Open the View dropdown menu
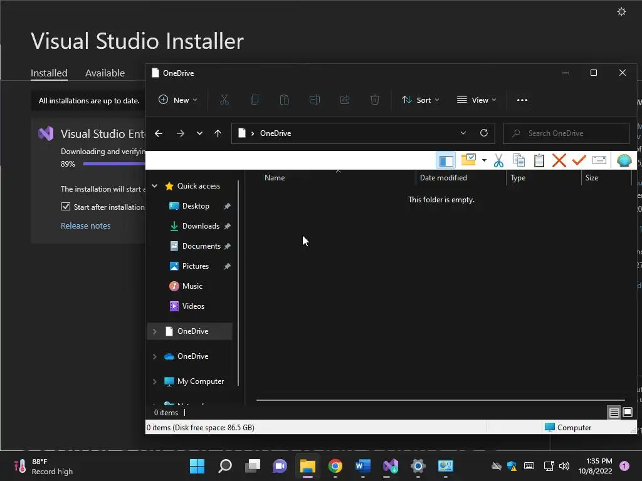 [x=476, y=100]
